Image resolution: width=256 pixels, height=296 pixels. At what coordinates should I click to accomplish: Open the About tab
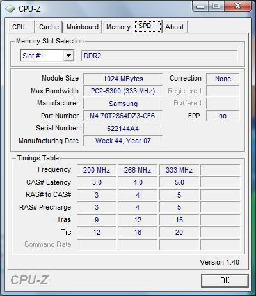pyautogui.click(x=175, y=27)
